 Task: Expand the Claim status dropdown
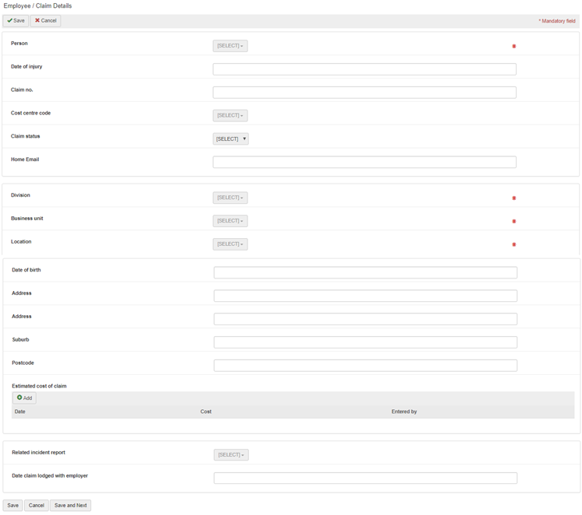pyautogui.click(x=230, y=138)
